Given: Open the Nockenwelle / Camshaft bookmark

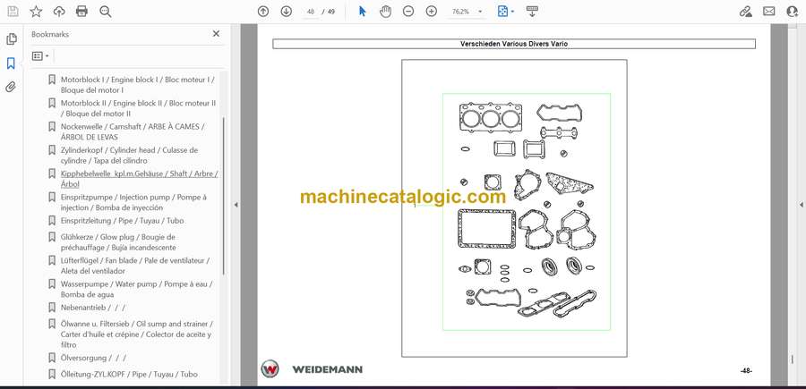Looking at the screenshot, I should tap(133, 131).
